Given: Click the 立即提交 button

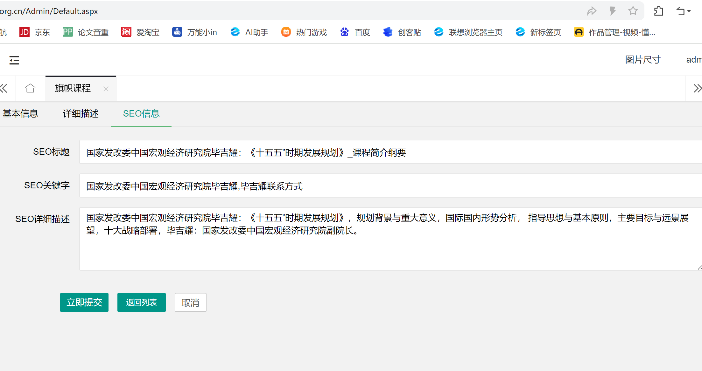Looking at the screenshot, I should (x=84, y=302).
